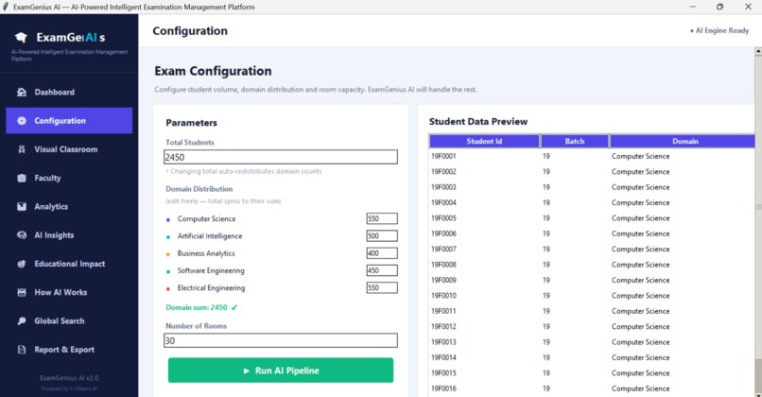Select student row 19F0008
Image resolution: width=762 pixels, height=397 pixels.
pyautogui.click(x=592, y=265)
